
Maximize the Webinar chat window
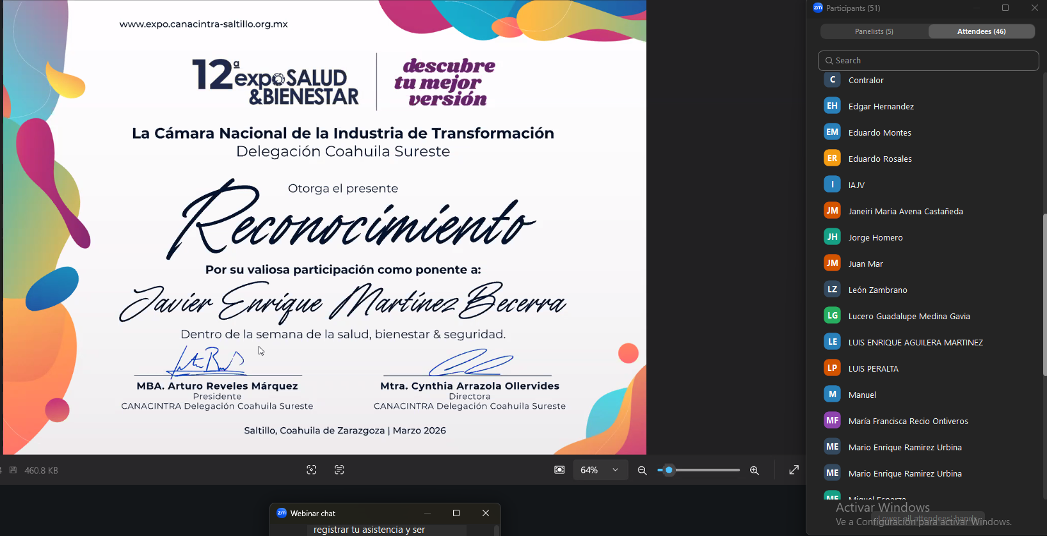[x=456, y=513]
